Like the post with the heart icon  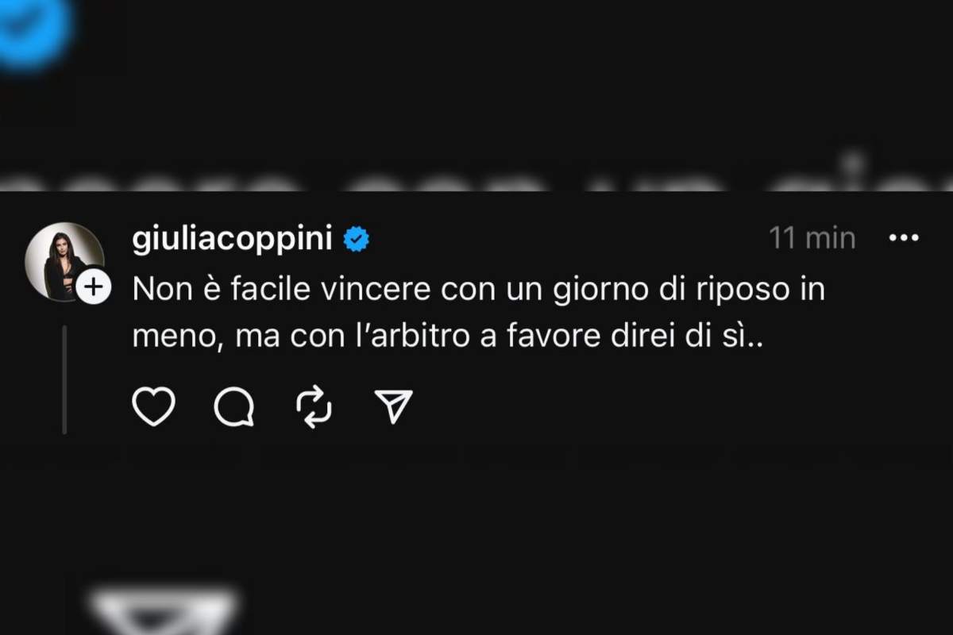(152, 408)
